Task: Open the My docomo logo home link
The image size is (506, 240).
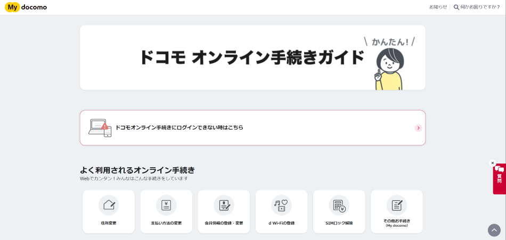Action: pos(26,7)
